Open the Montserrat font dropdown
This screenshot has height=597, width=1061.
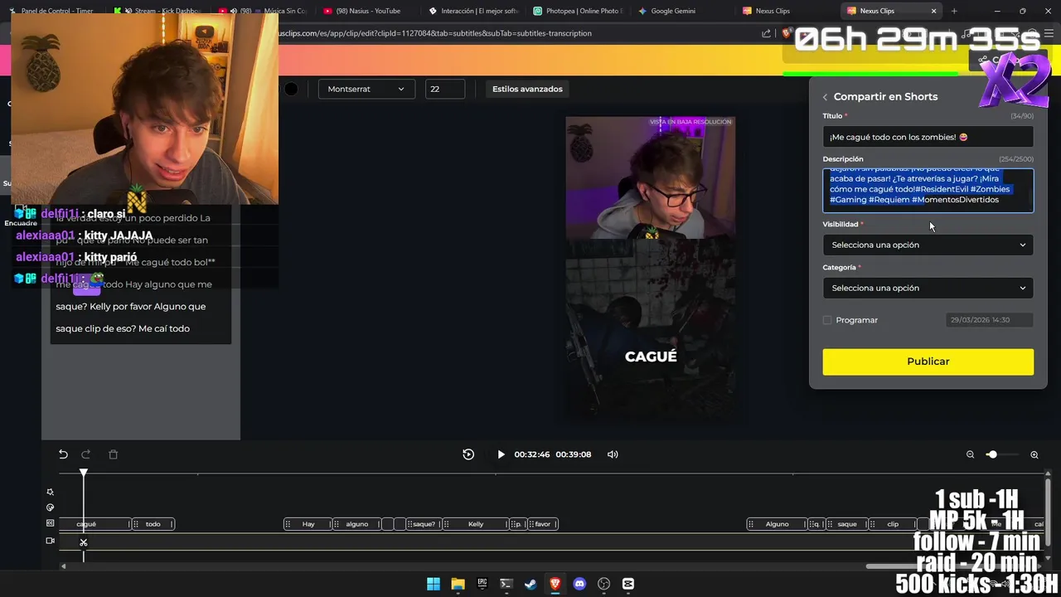[x=366, y=89]
